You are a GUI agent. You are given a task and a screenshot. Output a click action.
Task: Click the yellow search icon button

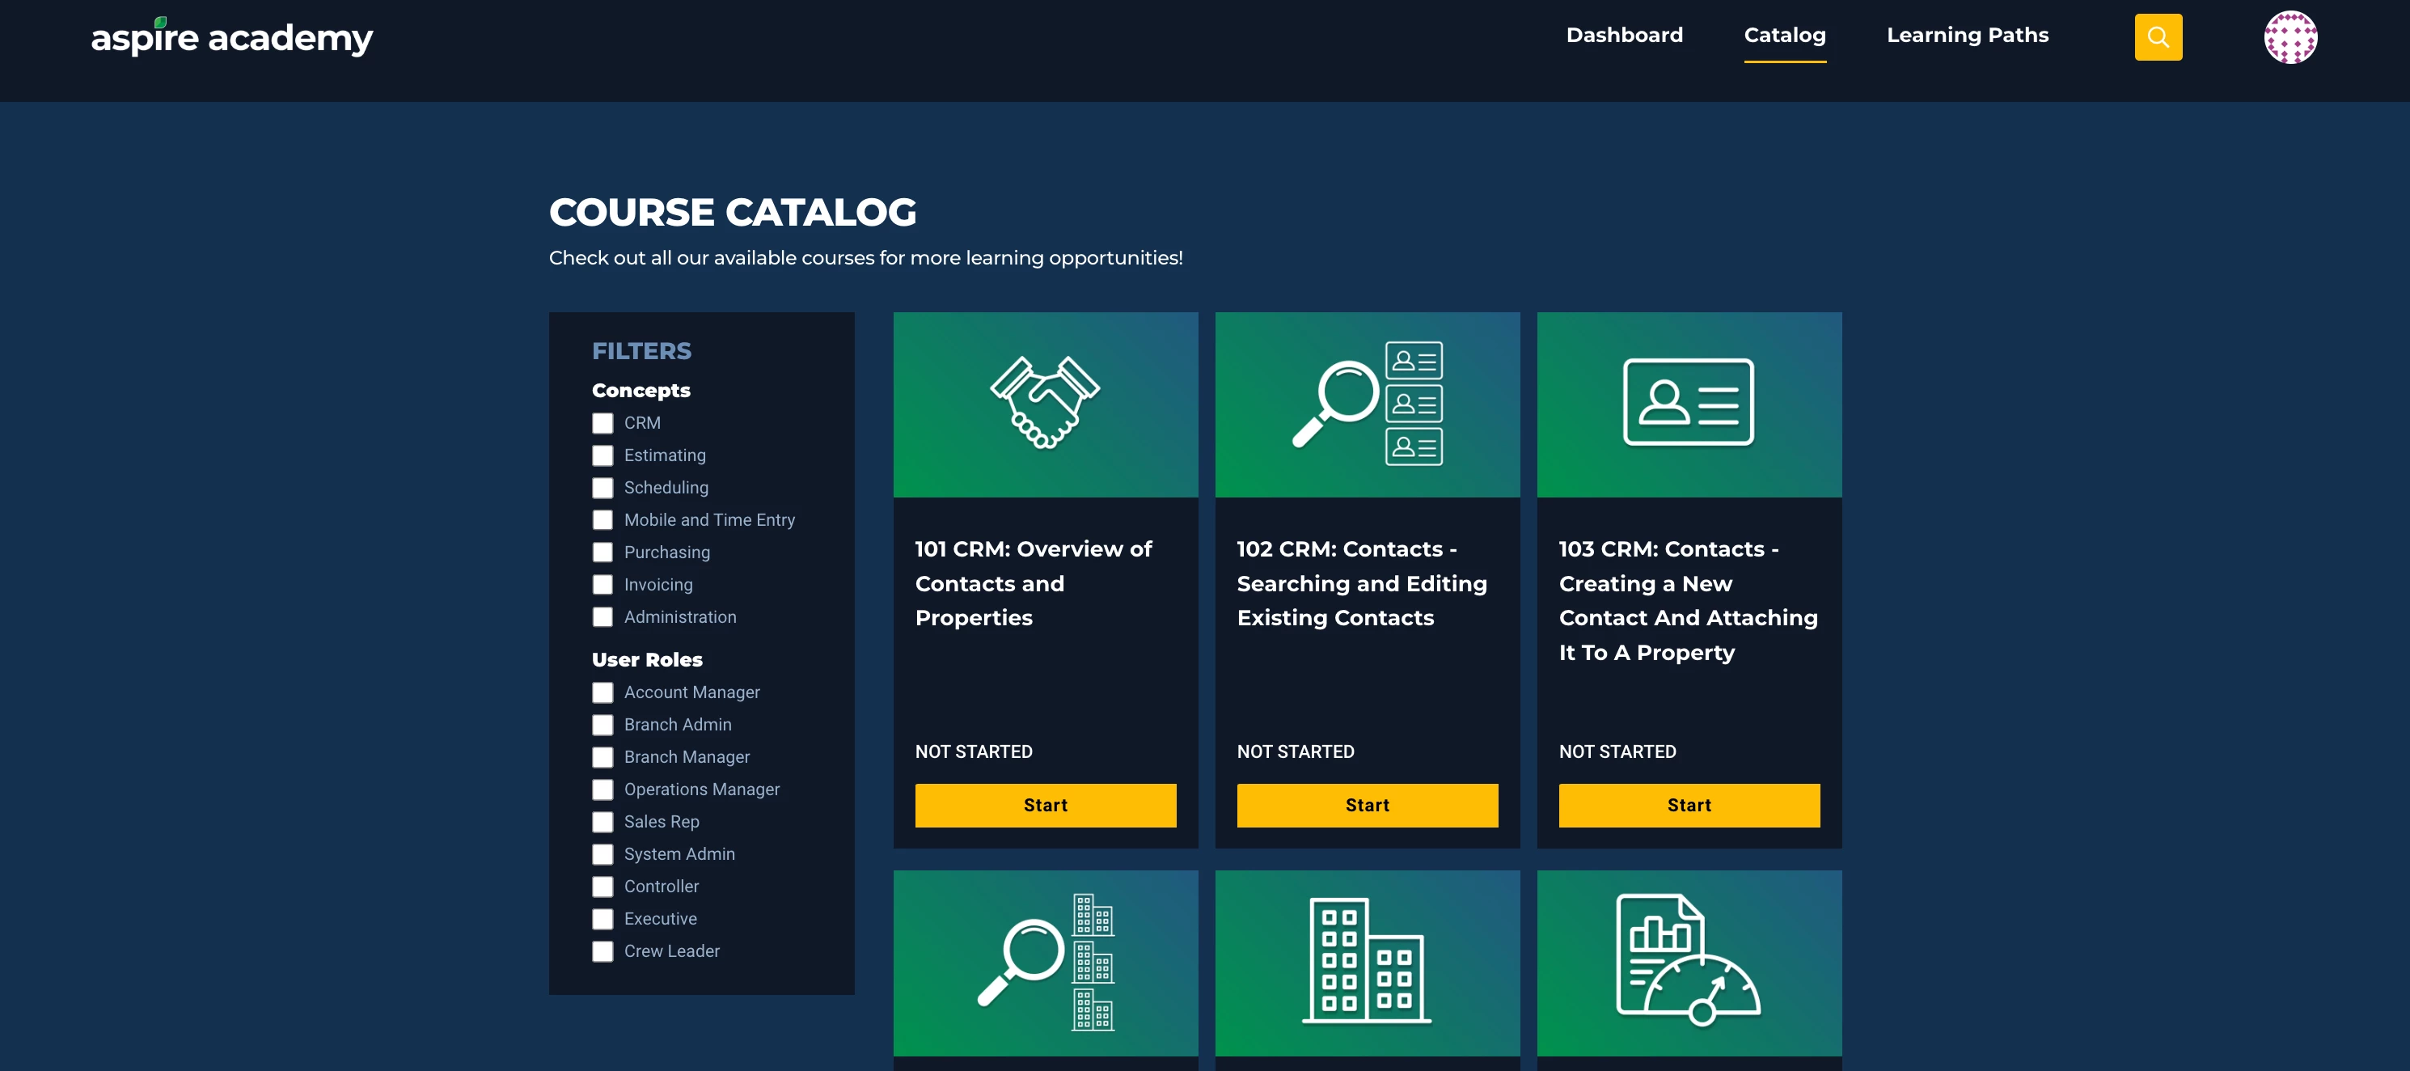click(2158, 37)
